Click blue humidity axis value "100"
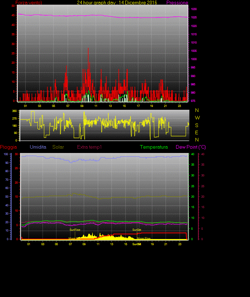 tap(6, 154)
